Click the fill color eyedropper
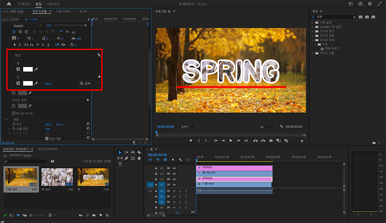 (36, 69)
